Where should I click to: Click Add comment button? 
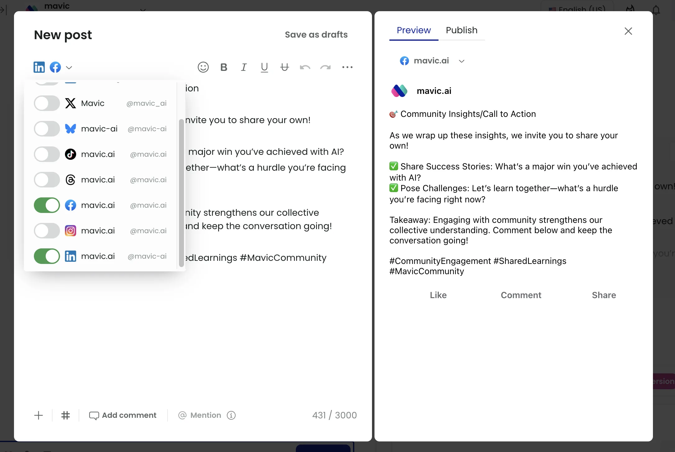tap(123, 415)
